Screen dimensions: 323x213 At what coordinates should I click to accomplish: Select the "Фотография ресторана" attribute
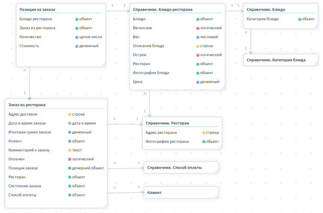click(x=167, y=142)
